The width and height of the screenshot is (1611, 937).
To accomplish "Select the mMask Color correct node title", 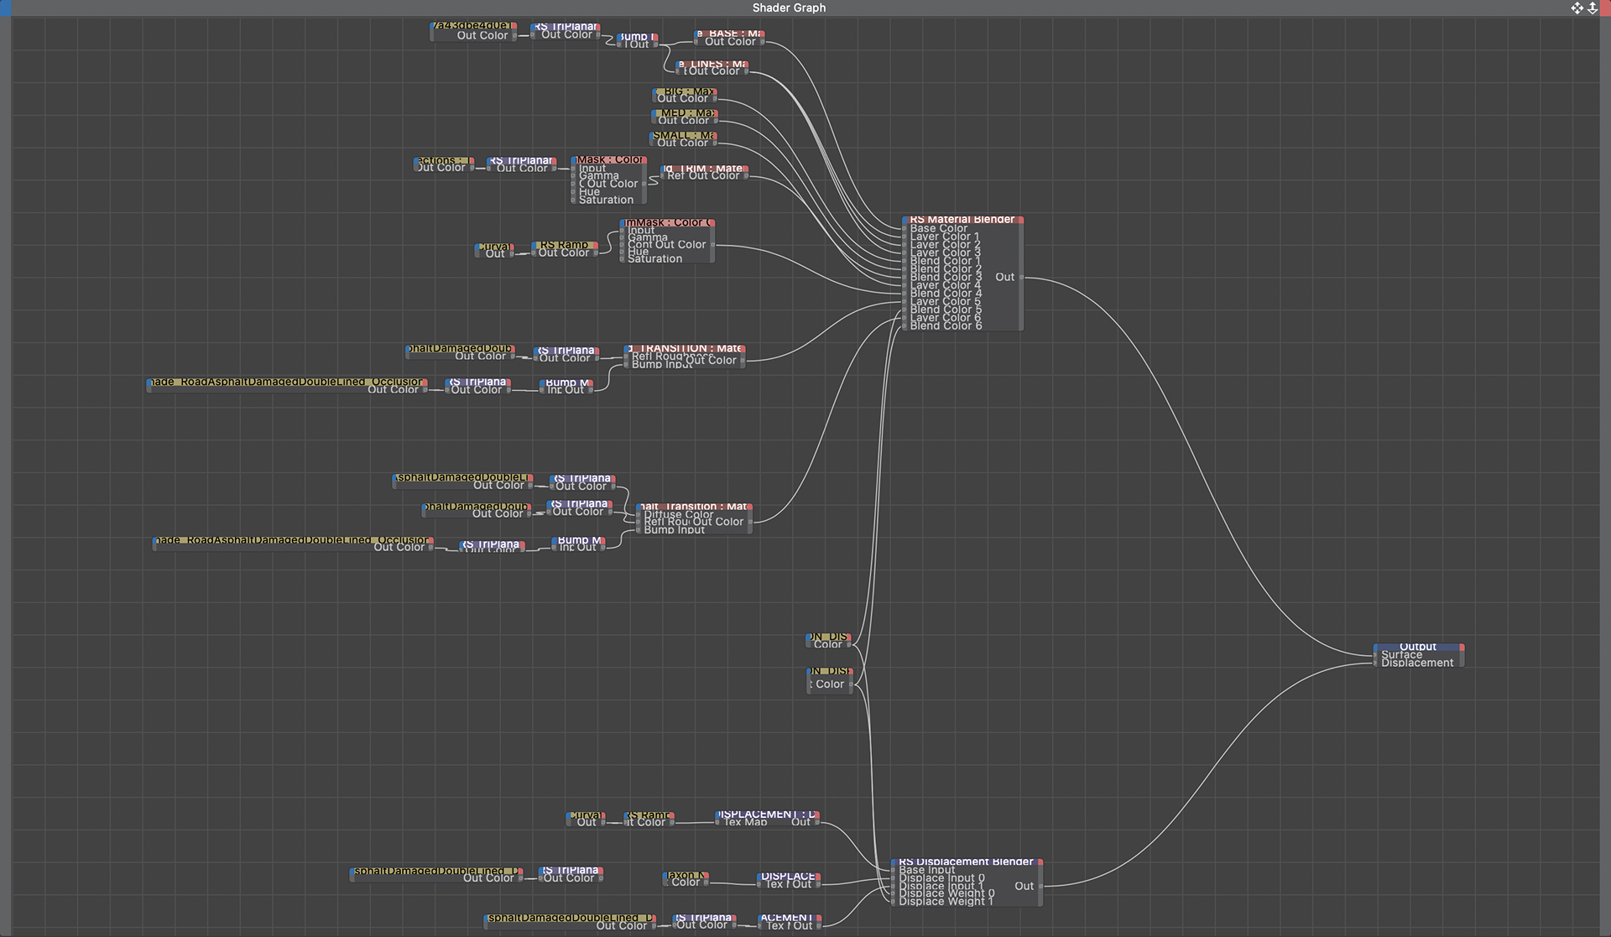I will 669,222.
